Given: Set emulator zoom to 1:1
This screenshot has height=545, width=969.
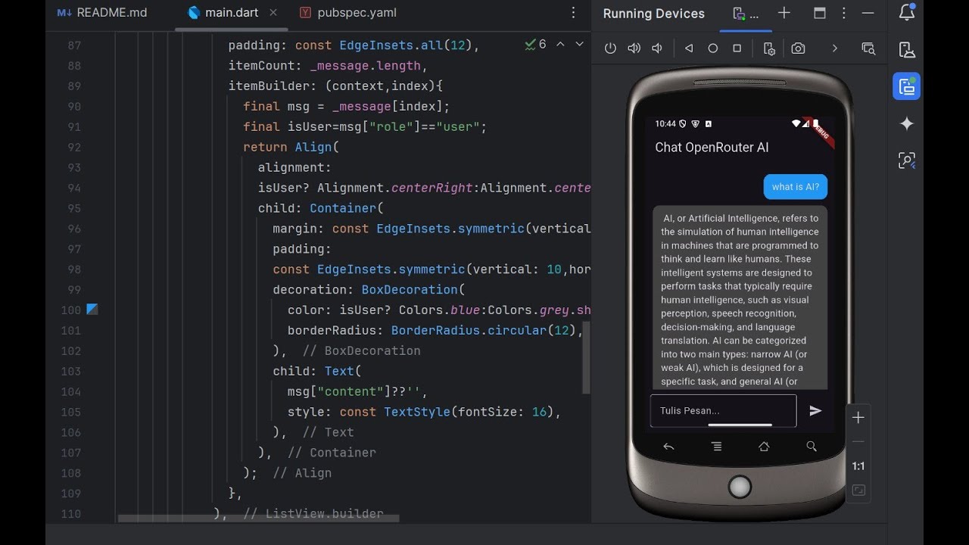Looking at the screenshot, I should click(x=858, y=466).
